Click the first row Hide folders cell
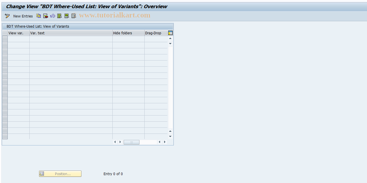 [x=128, y=39]
